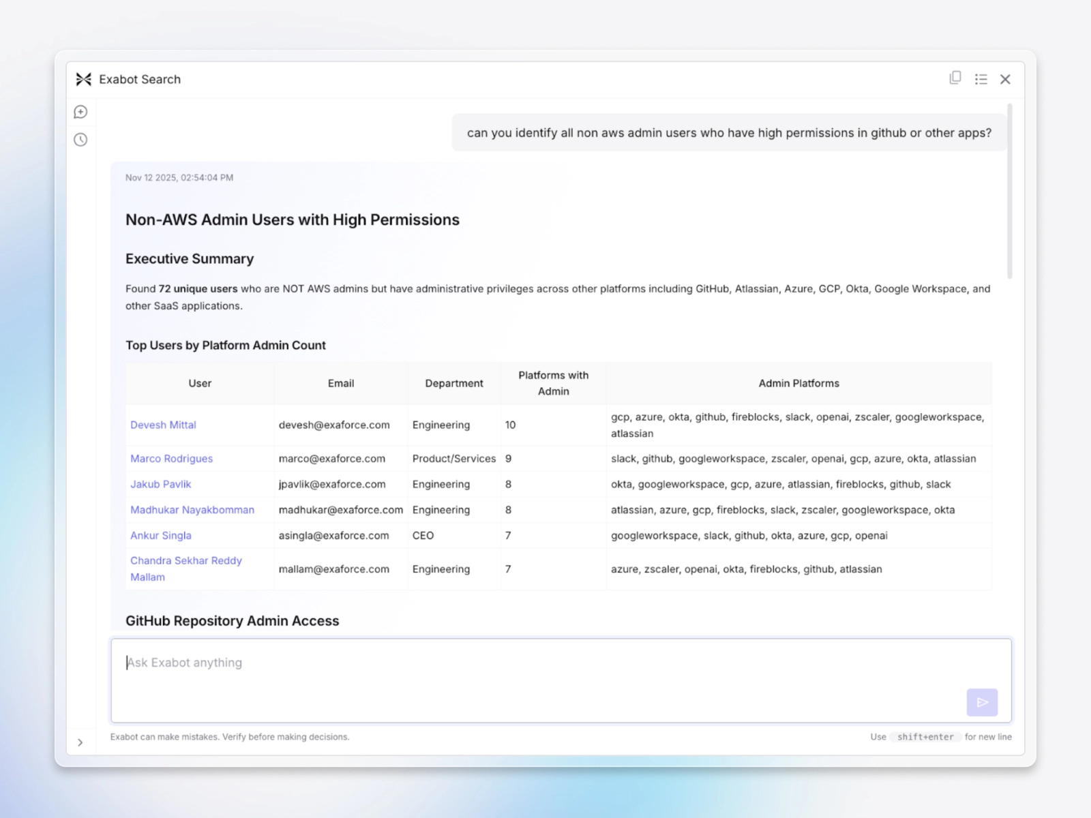Image resolution: width=1091 pixels, height=818 pixels.
Task: Click the Nov 12 2025 timestamp
Action: coord(179,178)
